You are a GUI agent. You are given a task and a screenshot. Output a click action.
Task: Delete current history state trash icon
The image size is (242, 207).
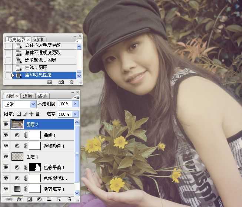point(72,82)
